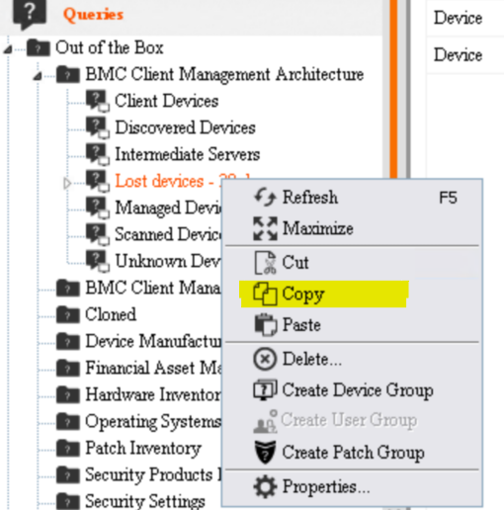Click the Refresh arrows icon in context menu
This screenshot has width=504, height=510.
coord(265,198)
